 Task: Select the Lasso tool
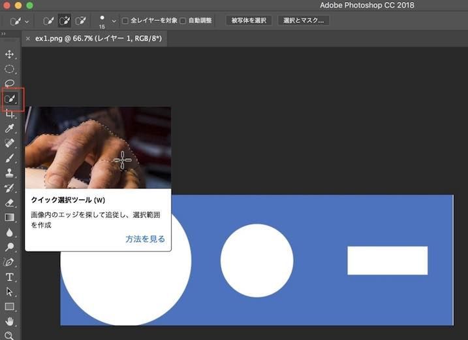[x=9, y=84]
